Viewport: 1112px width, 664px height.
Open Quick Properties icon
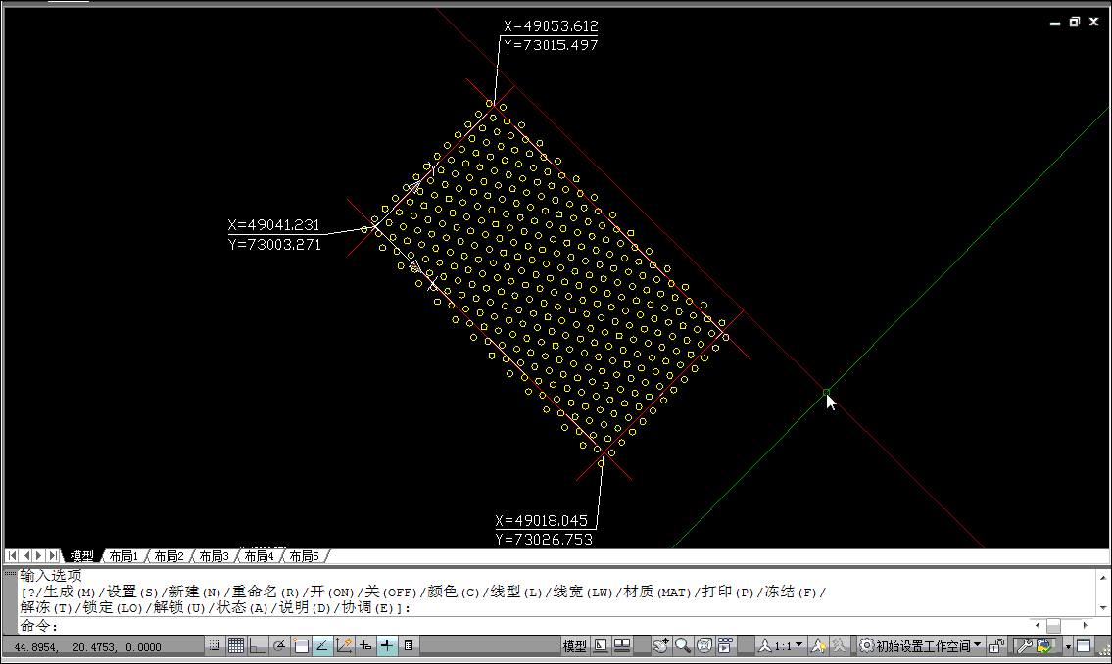(x=409, y=645)
